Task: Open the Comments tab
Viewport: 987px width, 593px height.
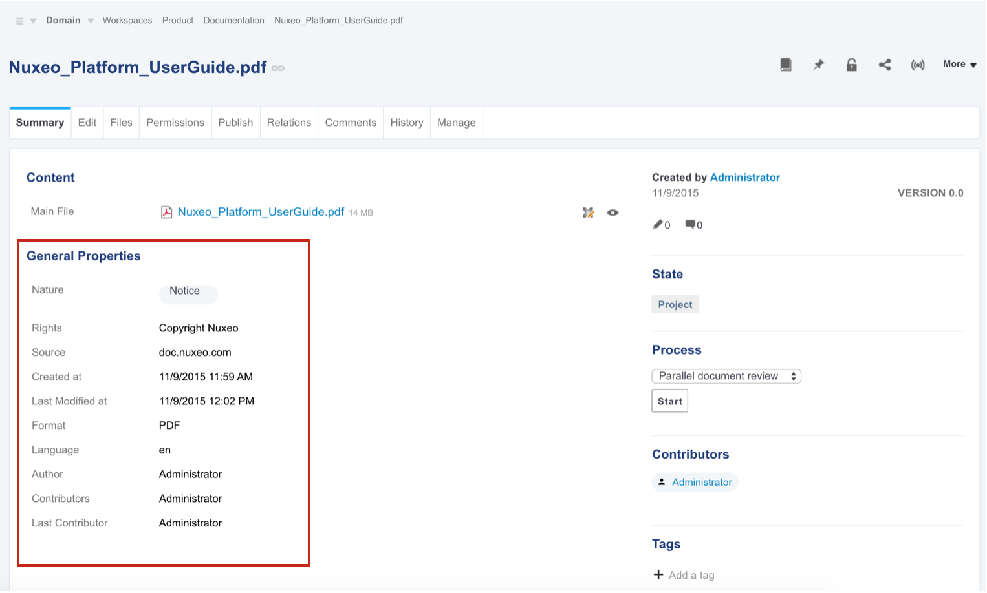Action: tap(351, 123)
